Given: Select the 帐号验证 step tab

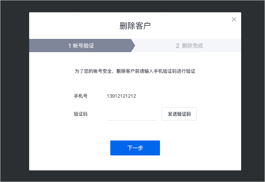Looking at the screenshot, I should pos(81,45).
